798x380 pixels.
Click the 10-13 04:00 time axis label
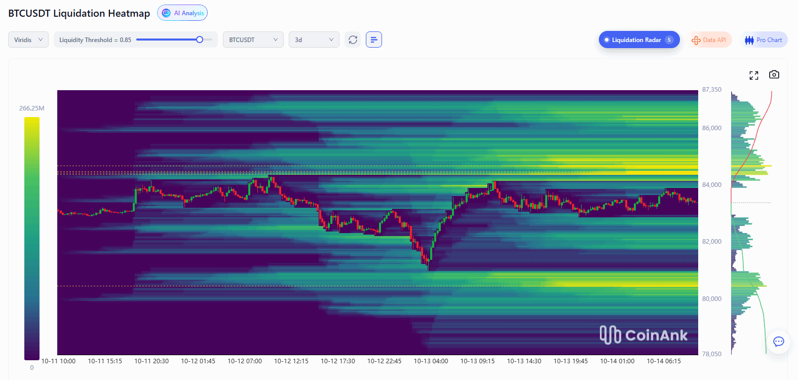point(431,361)
